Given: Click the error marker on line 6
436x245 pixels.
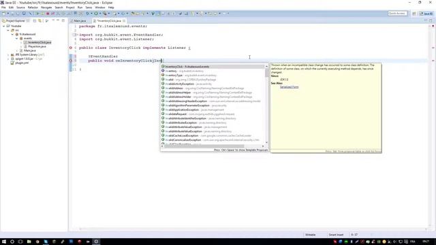Looking at the screenshot, I should coord(71,48).
